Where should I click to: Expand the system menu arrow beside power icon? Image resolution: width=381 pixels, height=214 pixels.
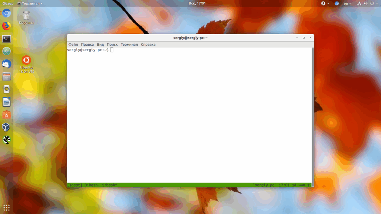(x=377, y=3)
